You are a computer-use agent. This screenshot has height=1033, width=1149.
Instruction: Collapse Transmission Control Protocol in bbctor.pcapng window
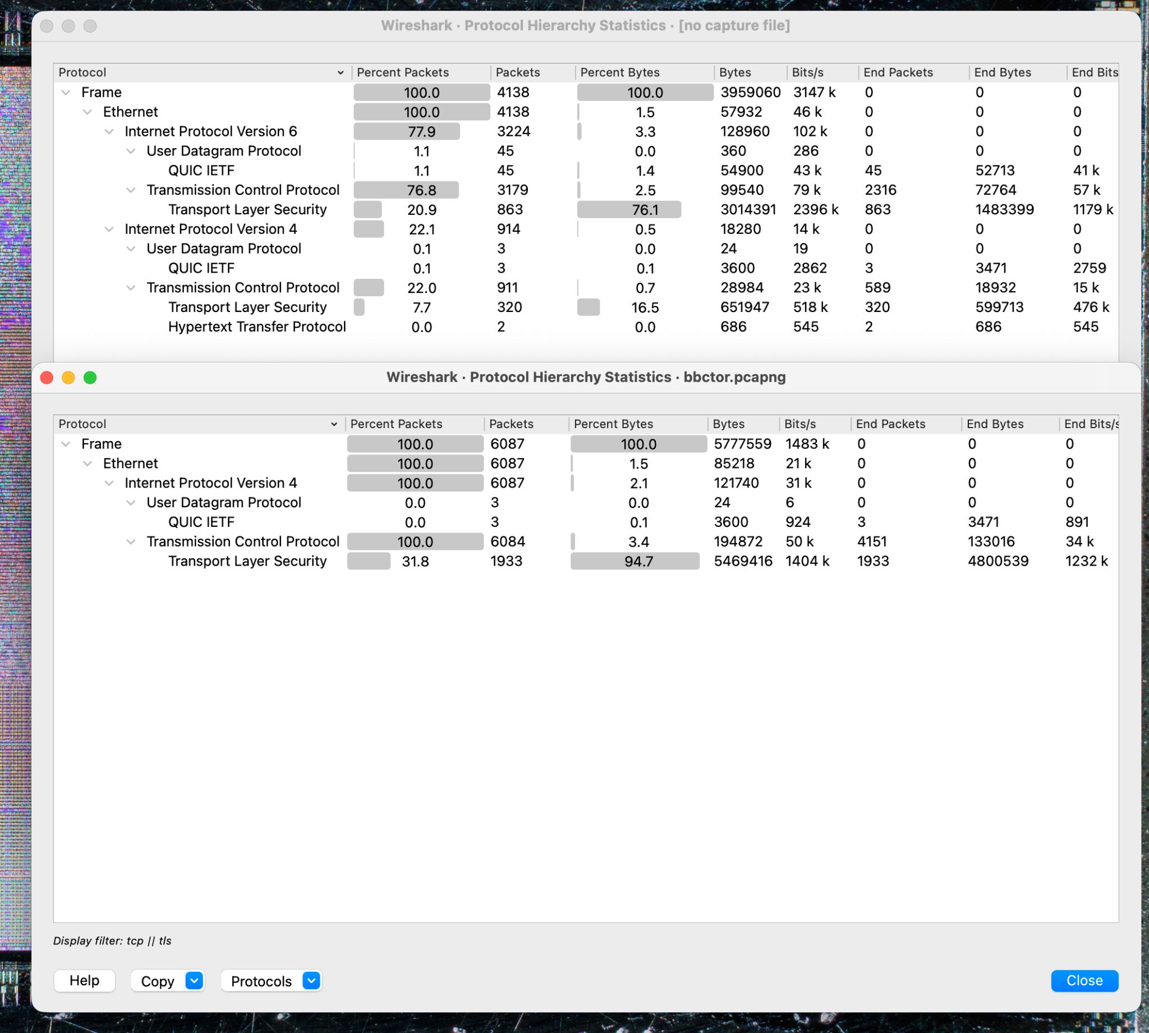[x=131, y=541]
